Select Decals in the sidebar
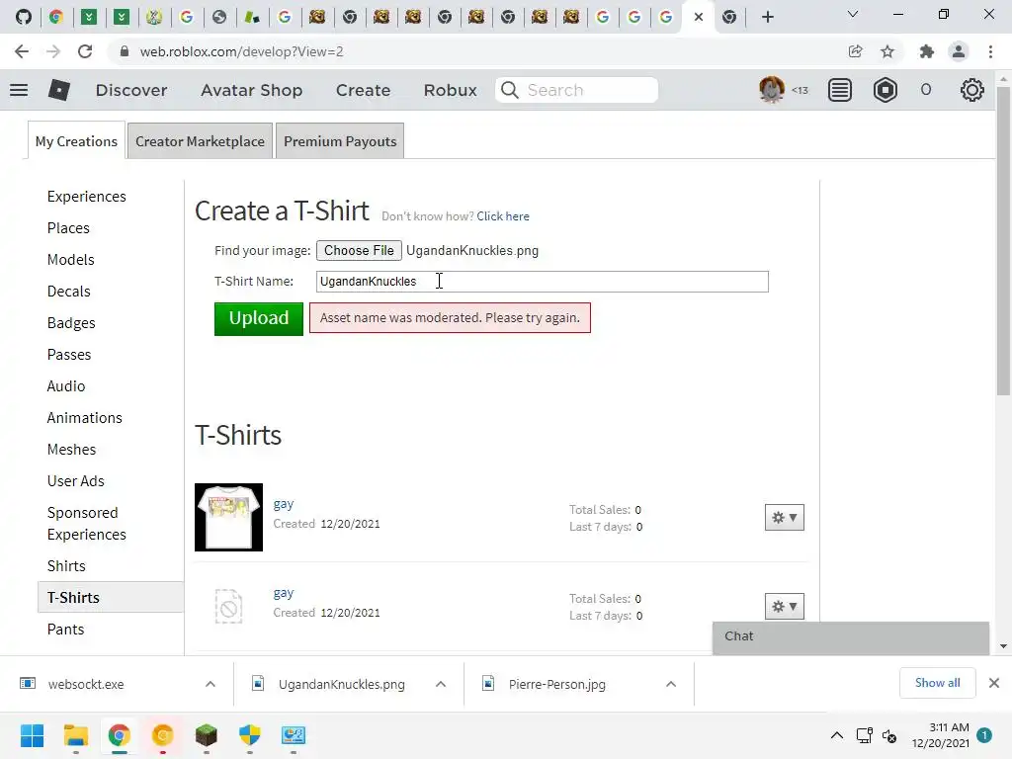1012x759 pixels. (69, 292)
